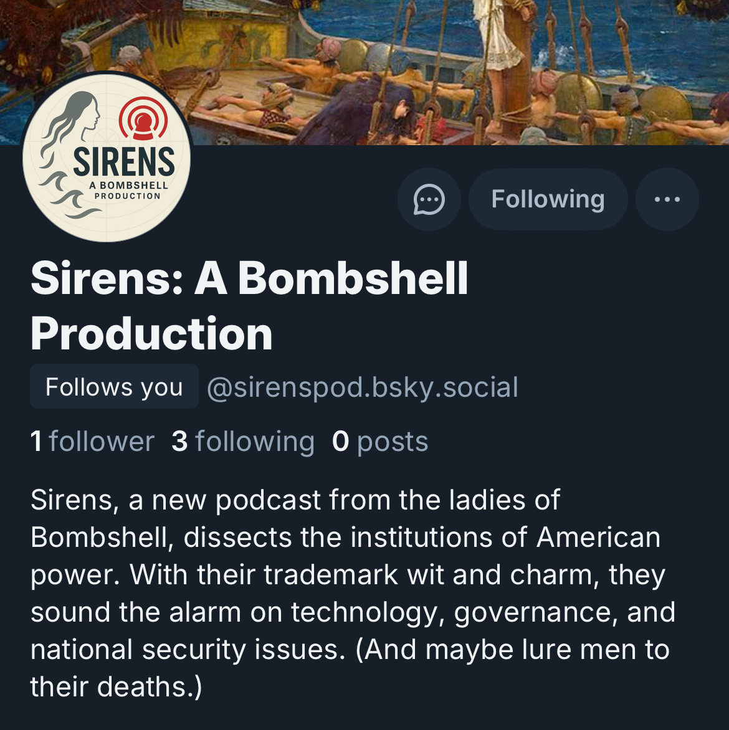
Task: Click the Sirens: A Bombshell Production heading
Action: [249, 305]
